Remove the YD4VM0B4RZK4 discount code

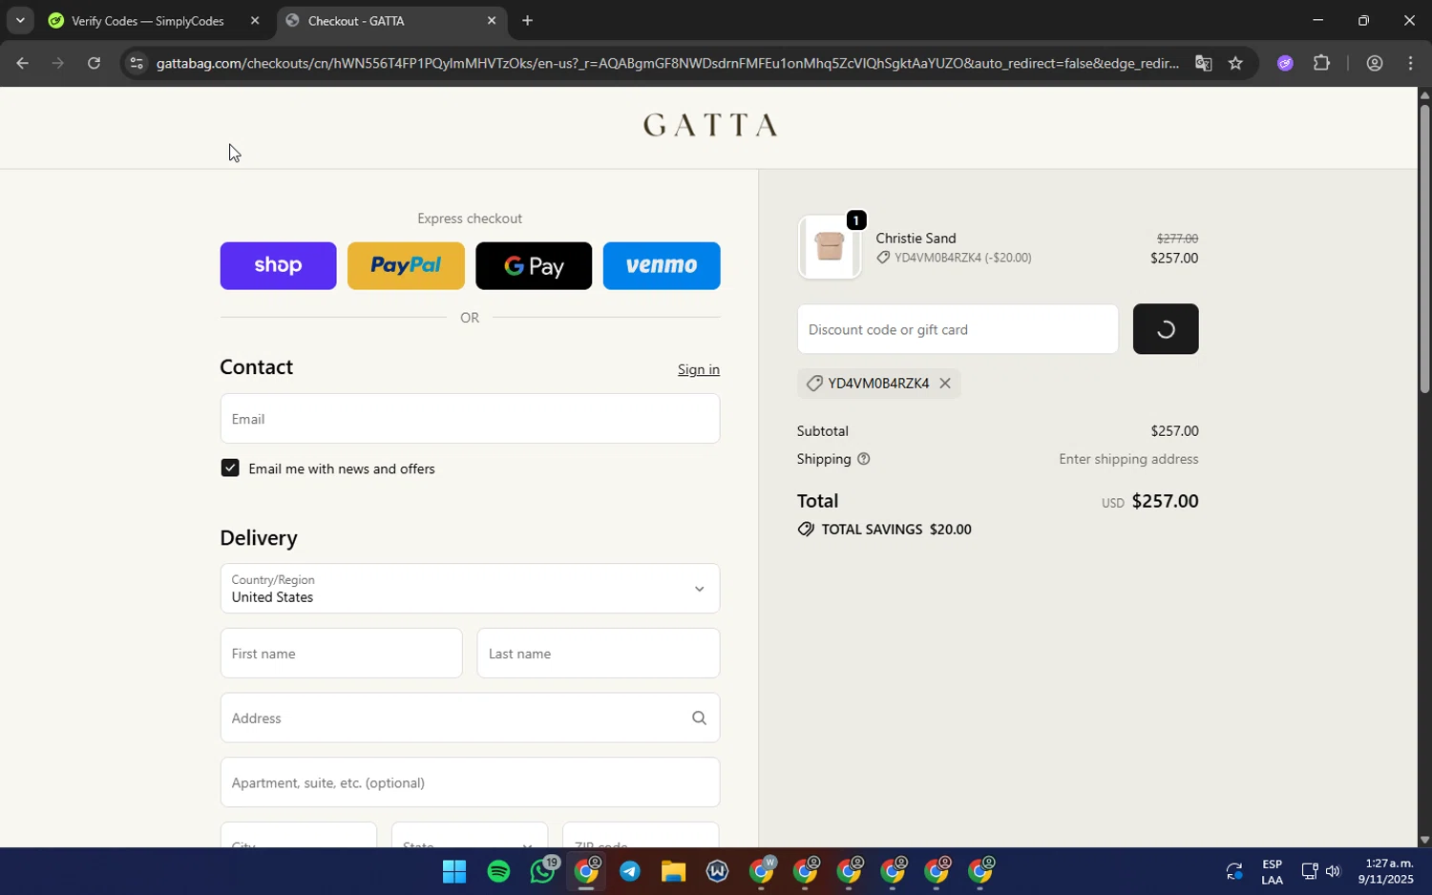click(x=945, y=384)
